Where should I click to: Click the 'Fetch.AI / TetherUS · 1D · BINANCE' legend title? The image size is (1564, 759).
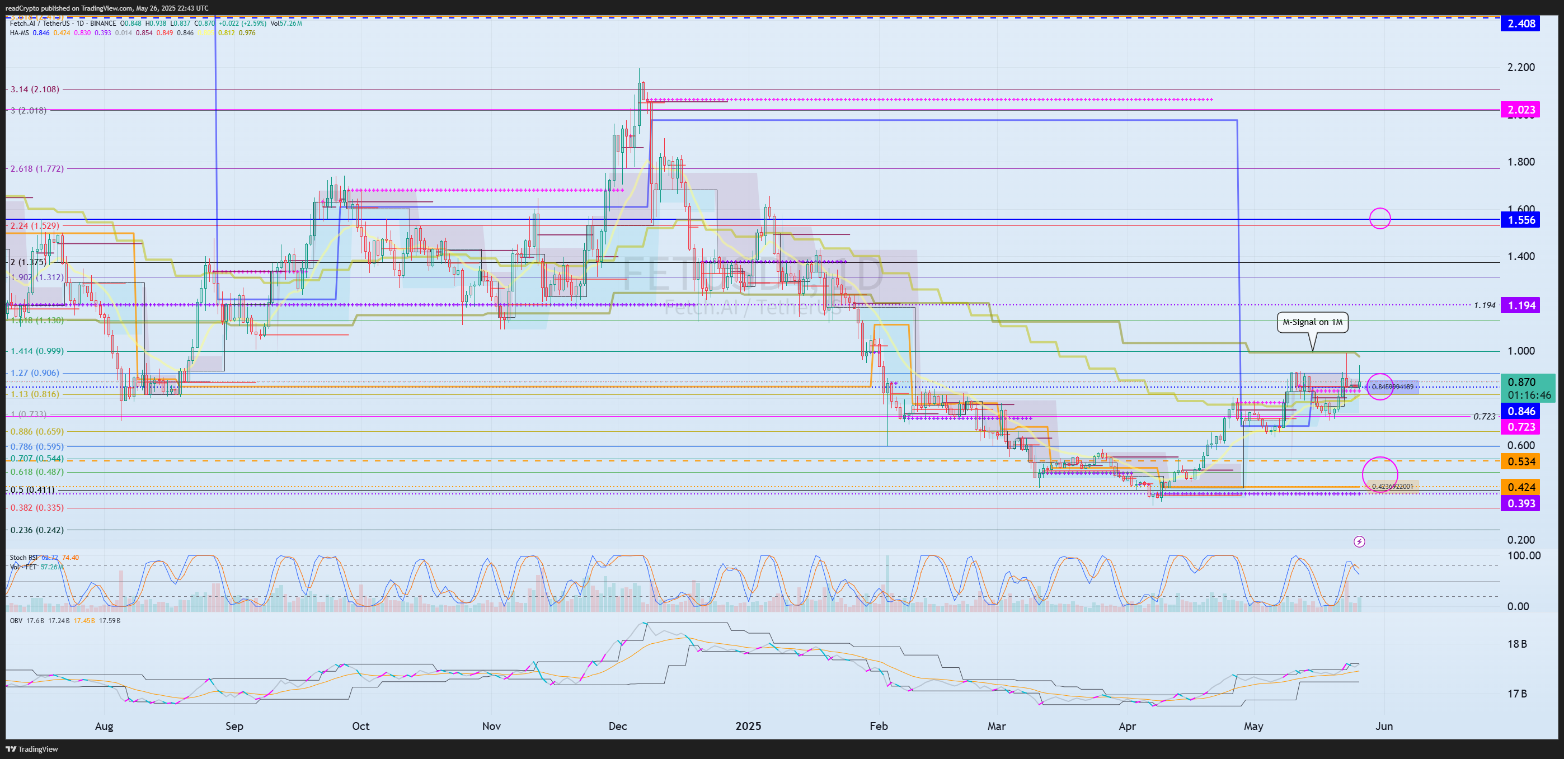coord(63,23)
